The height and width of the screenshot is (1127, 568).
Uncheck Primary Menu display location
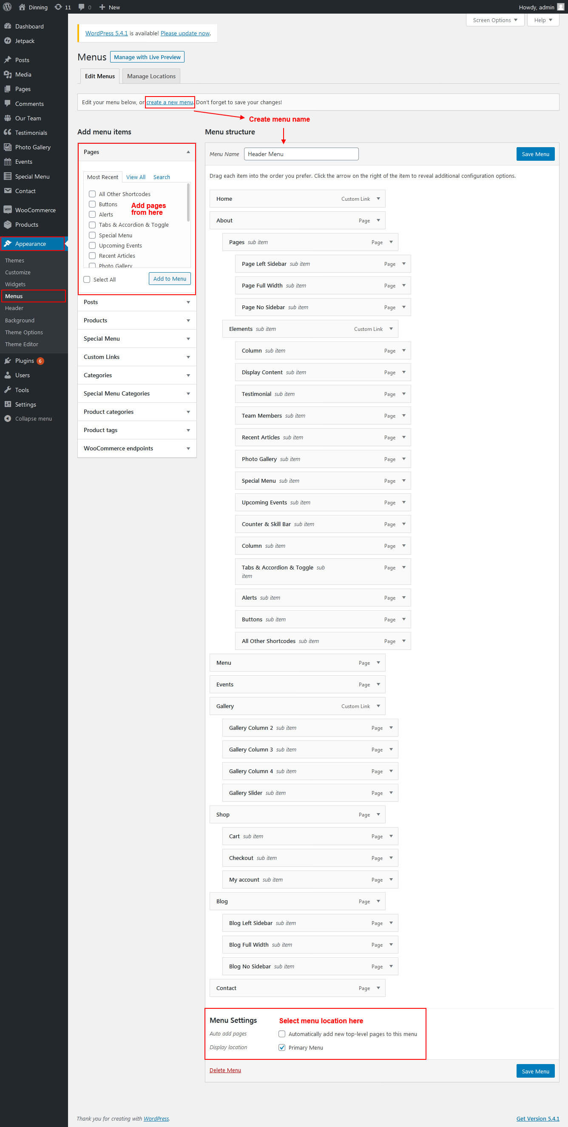click(282, 1047)
